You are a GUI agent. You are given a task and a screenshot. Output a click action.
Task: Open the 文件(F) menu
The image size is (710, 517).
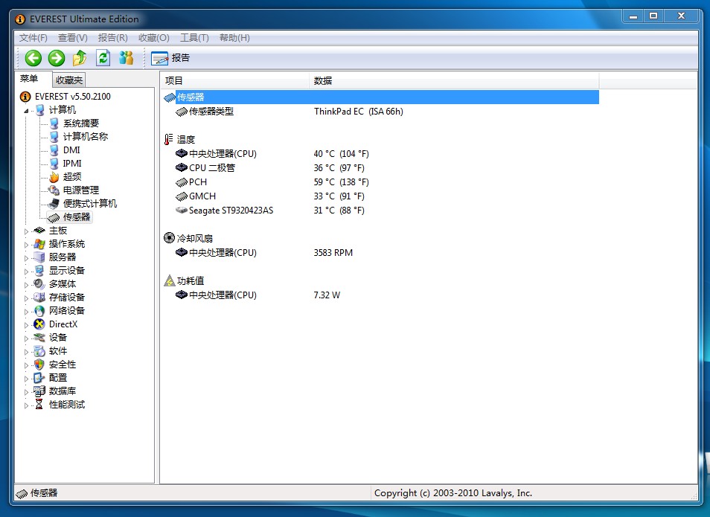point(33,38)
